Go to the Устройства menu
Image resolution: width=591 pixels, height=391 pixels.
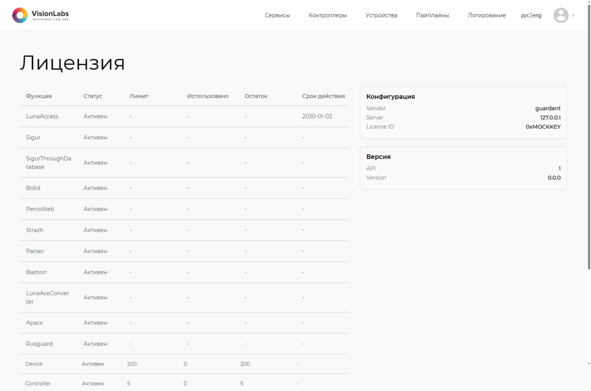pyautogui.click(x=381, y=15)
